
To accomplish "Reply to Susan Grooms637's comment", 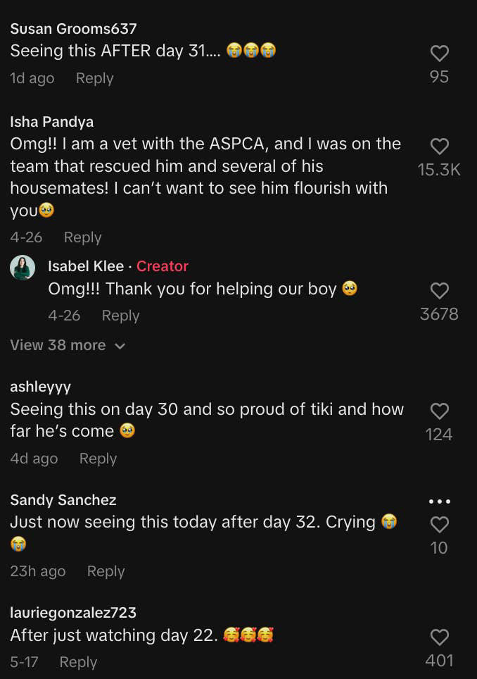I will click(94, 78).
